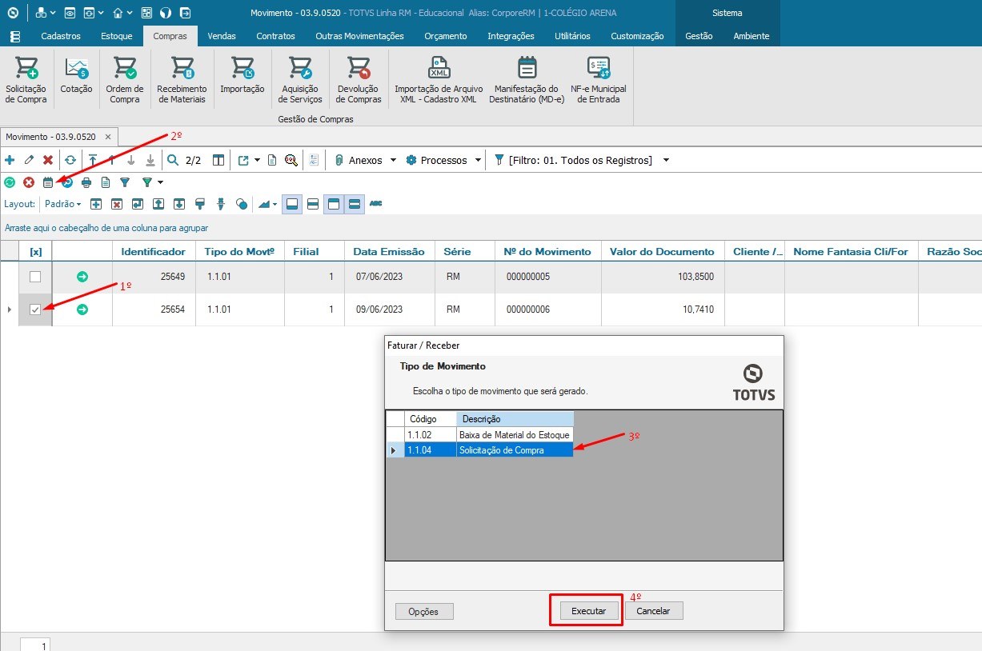Screen dimensions: 982x651
Task: Expand the Filtro: 01. Todos os Registros dropdown
Action: [x=666, y=160]
